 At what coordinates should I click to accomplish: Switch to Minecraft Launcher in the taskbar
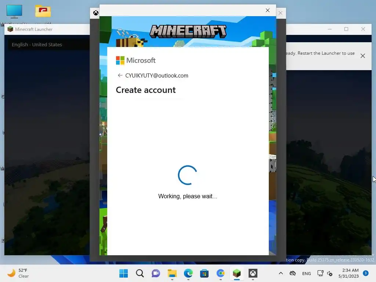coord(237,273)
